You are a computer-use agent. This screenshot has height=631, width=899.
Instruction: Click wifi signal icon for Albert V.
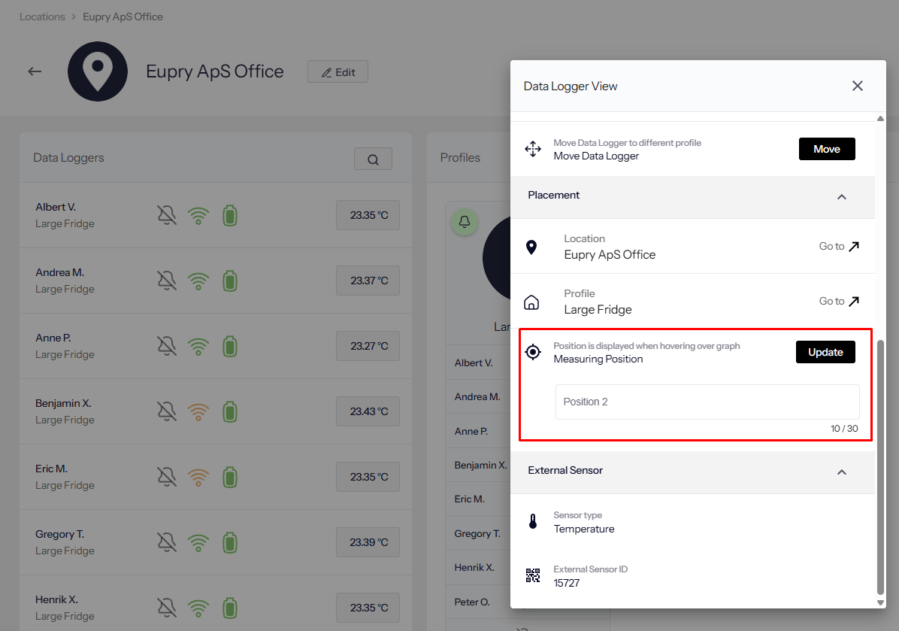coord(198,216)
